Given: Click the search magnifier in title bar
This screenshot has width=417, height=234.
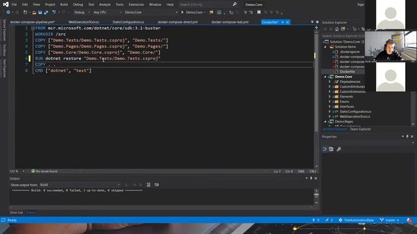Looking at the screenshot, I should click(x=235, y=5).
